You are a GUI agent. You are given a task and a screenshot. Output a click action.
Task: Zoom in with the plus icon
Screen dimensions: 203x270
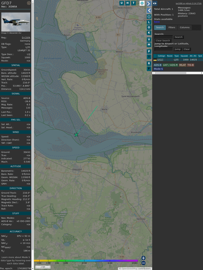(143, 258)
